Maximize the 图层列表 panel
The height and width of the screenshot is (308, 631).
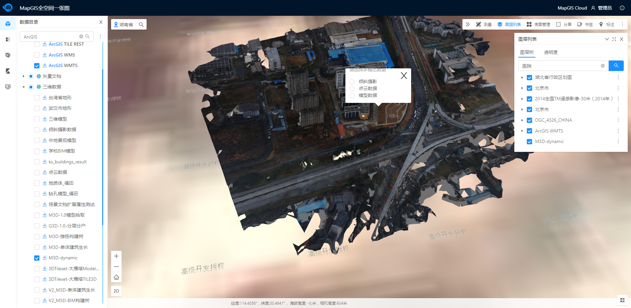pos(614,39)
